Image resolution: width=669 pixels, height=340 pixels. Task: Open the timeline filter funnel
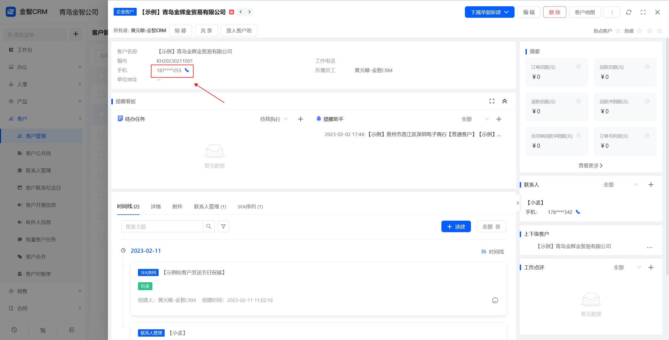pos(223,226)
